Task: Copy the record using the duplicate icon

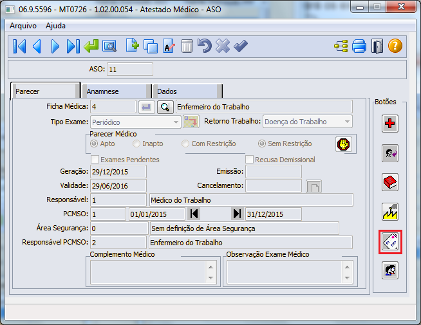Action: point(151,46)
